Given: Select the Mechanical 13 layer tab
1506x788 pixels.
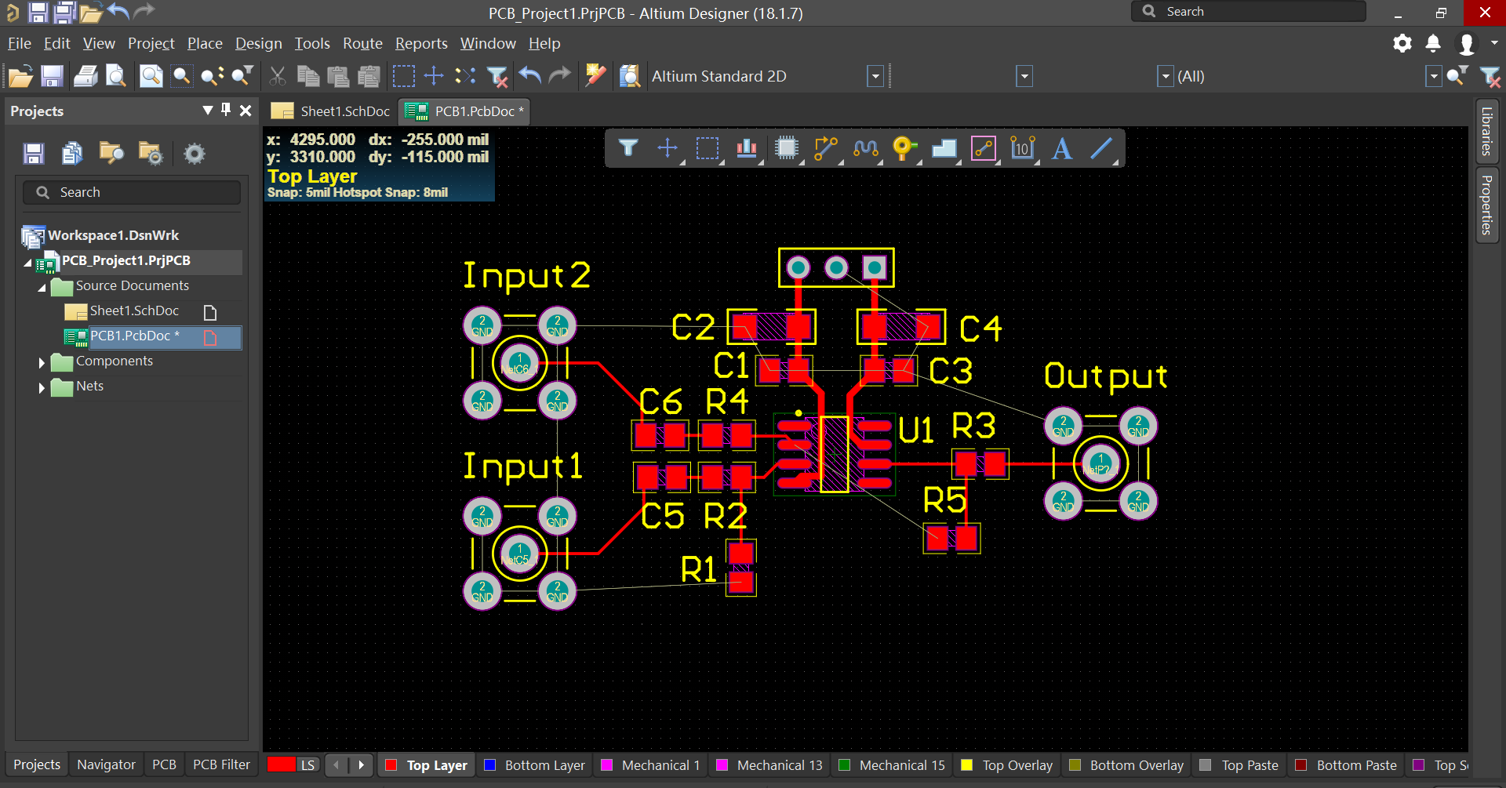Looking at the screenshot, I should 769,765.
